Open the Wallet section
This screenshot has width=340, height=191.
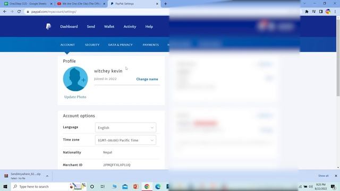109,27
